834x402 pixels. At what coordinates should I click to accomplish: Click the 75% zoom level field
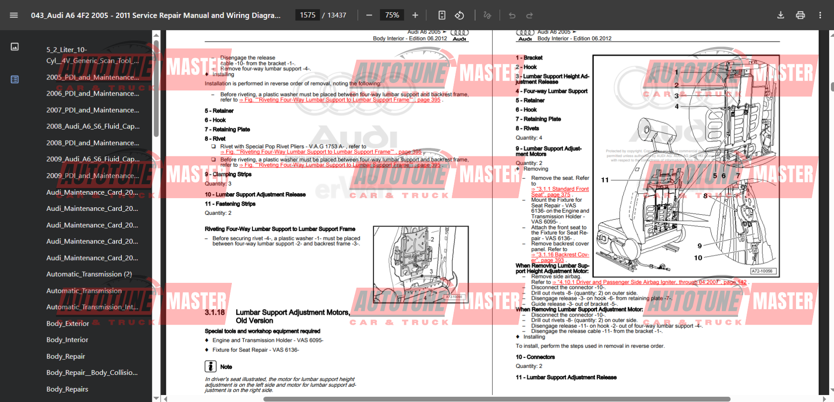coord(392,15)
